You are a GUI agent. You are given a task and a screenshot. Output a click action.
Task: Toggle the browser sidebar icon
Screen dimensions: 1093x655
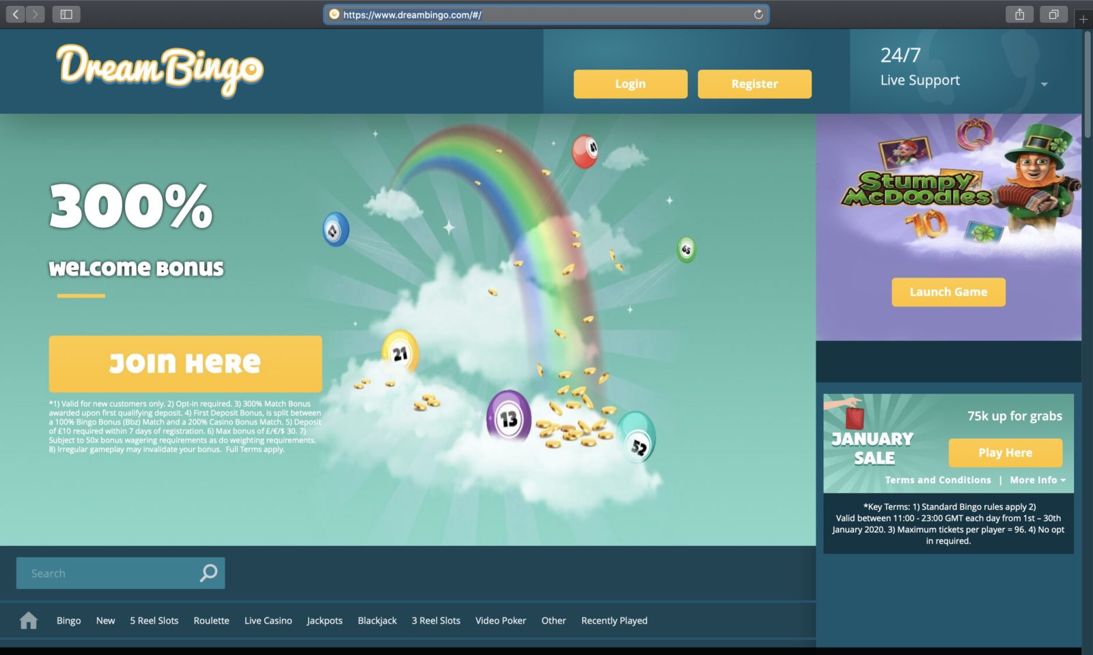tap(66, 14)
